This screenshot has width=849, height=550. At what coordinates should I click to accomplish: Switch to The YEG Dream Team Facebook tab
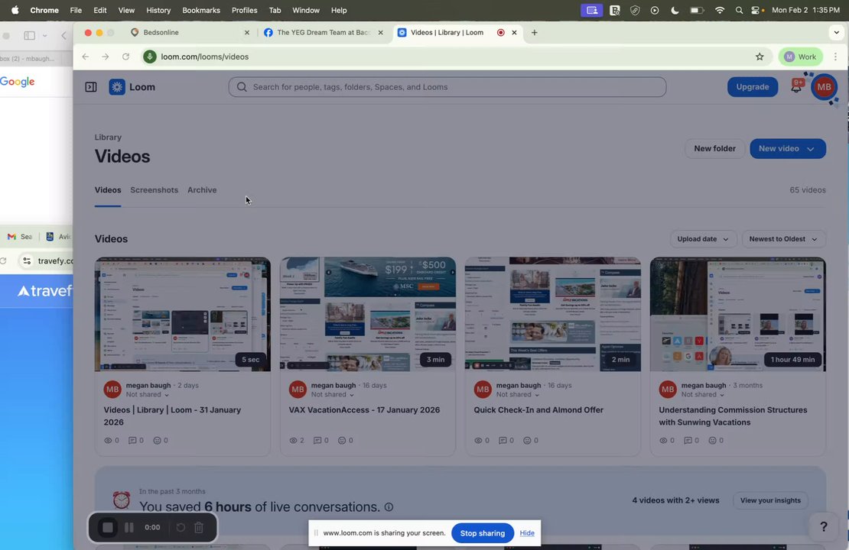click(x=323, y=32)
